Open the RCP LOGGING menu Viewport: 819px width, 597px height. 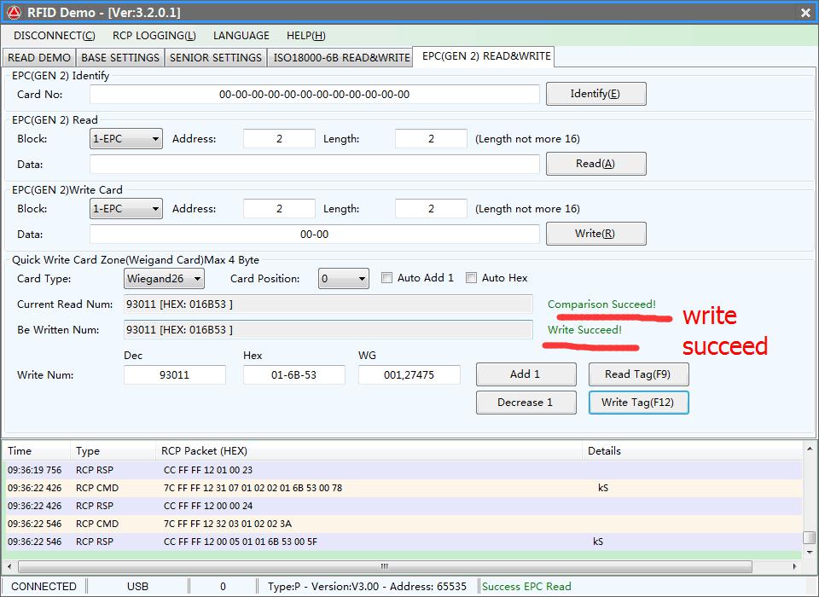(x=154, y=36)
